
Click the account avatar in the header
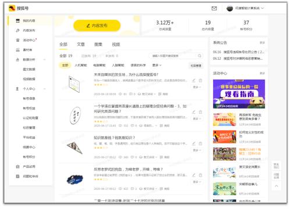point(229,8)
